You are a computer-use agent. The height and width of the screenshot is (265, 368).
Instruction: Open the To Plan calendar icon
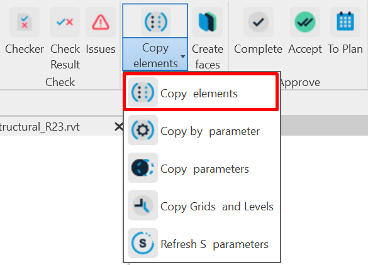click(x=345, y=22)
